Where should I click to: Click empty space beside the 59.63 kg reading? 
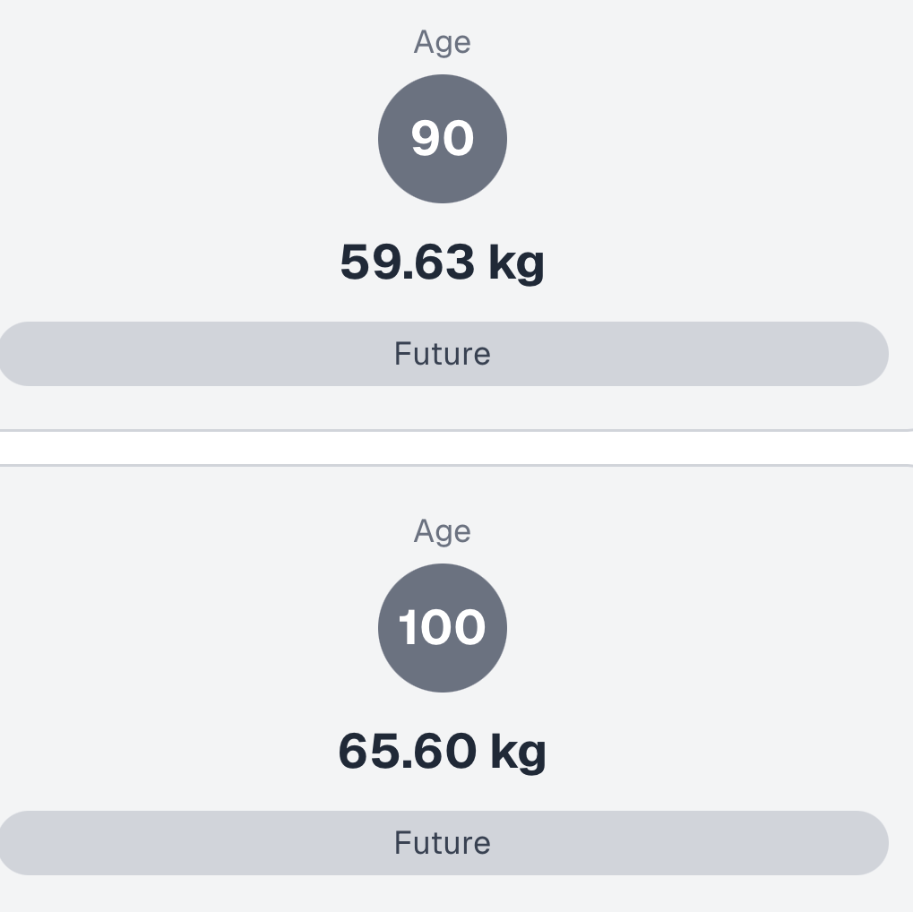click(717, 262)
